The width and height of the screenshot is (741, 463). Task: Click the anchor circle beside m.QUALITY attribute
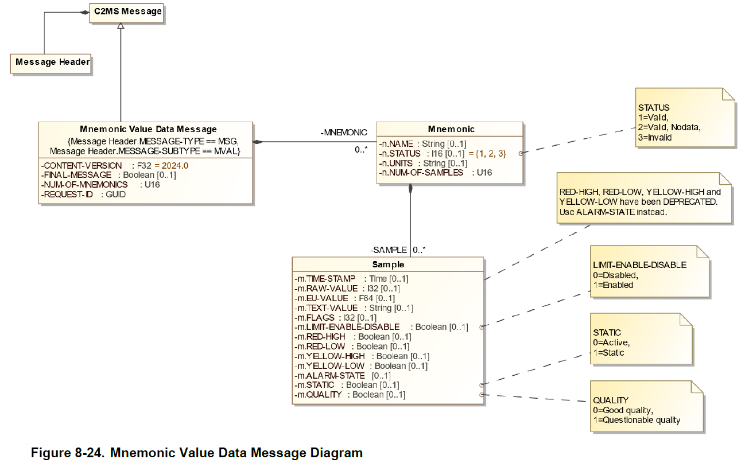[481, 395]
